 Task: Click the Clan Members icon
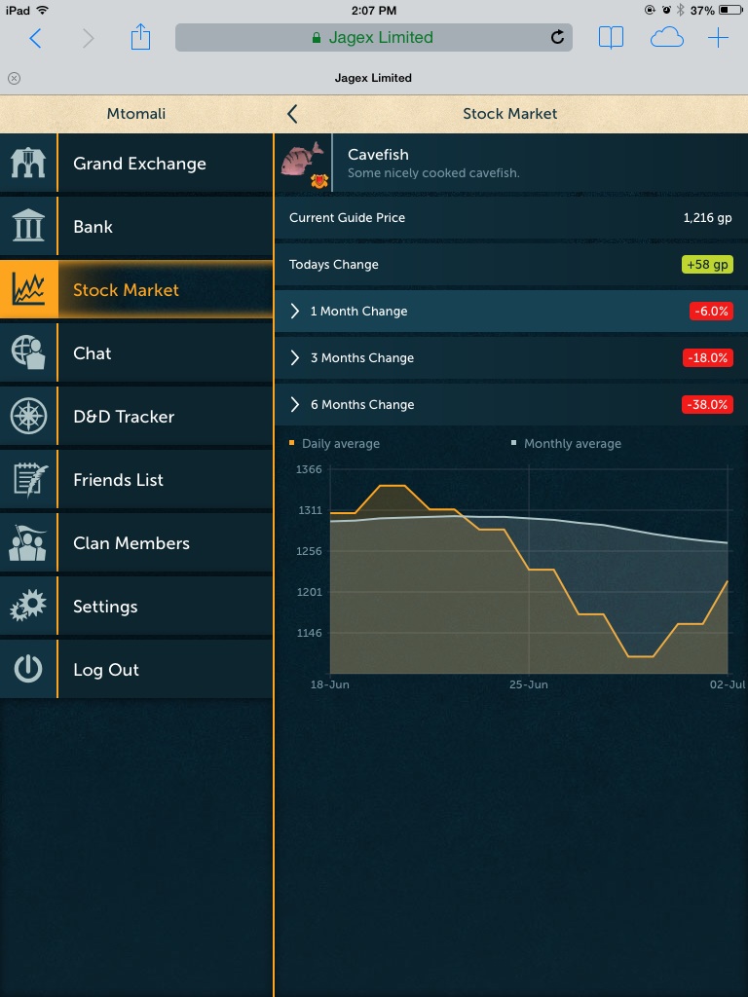[x=28, y=543]
